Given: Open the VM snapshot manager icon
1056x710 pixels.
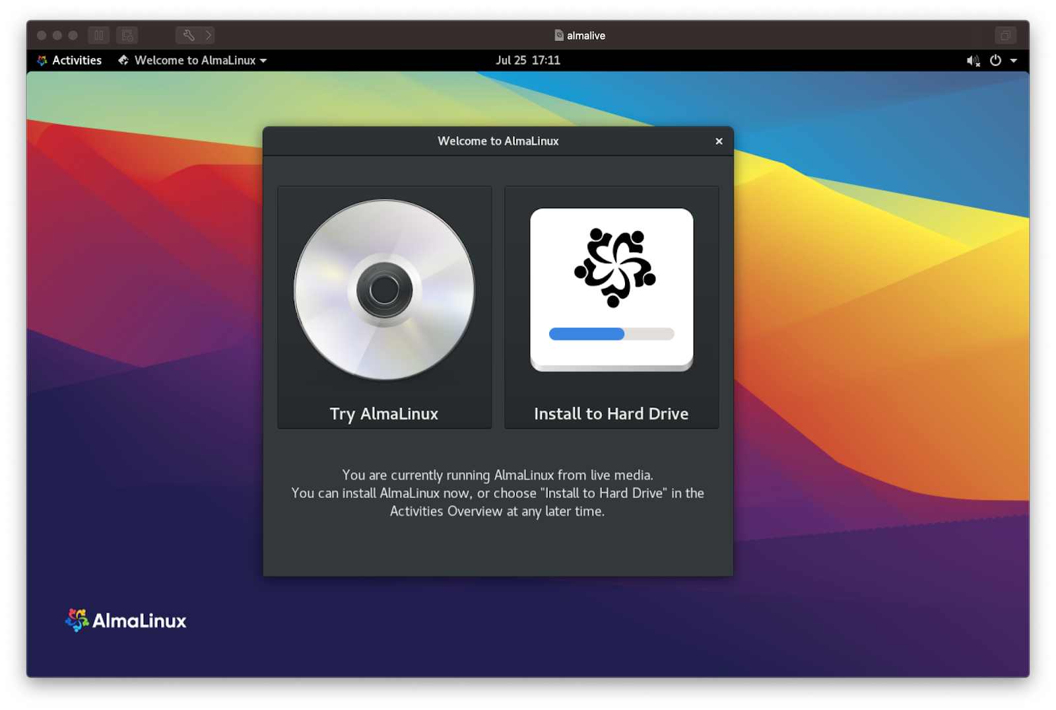Looking at the screenshot, I should click(127, 36).
